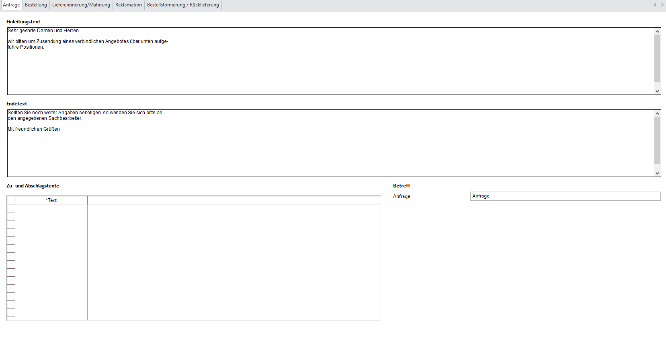
Task: Click first empty cell under *Text column
Action: 51,208
